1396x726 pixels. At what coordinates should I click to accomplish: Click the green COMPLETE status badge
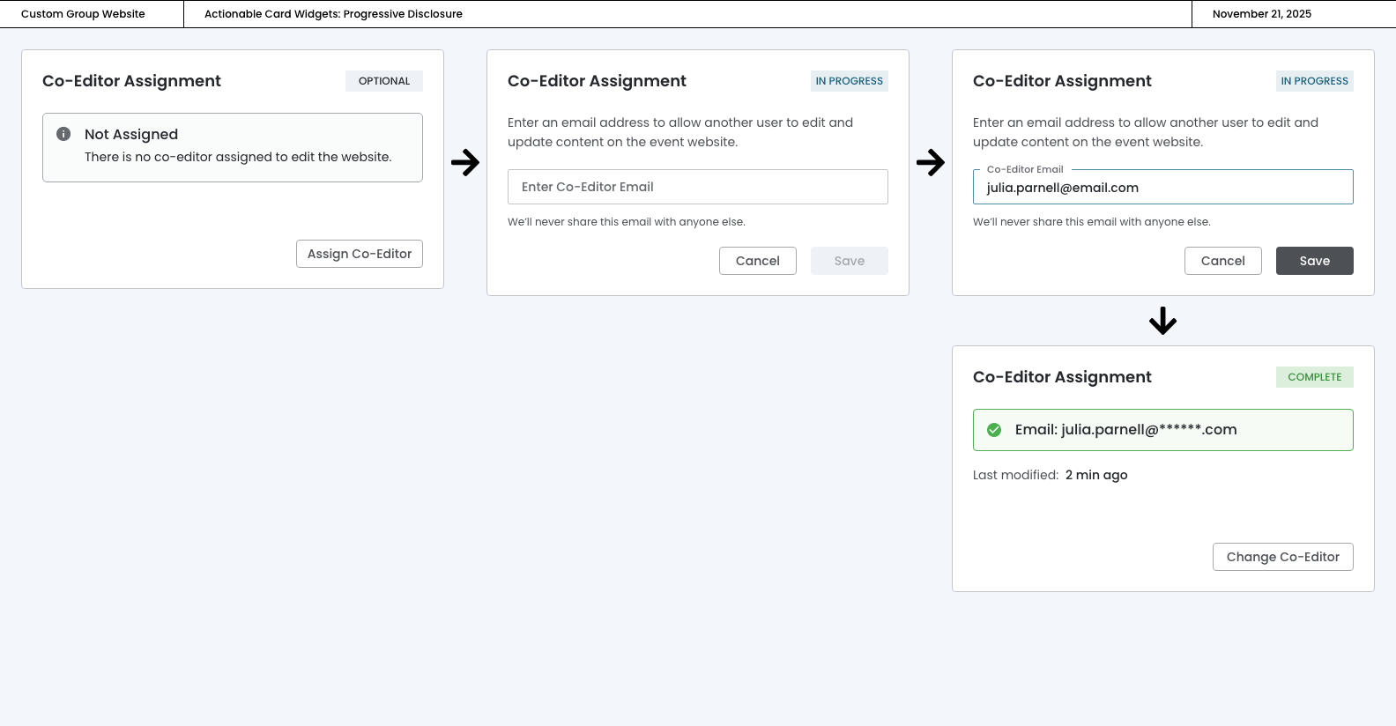pos(1314,377)
